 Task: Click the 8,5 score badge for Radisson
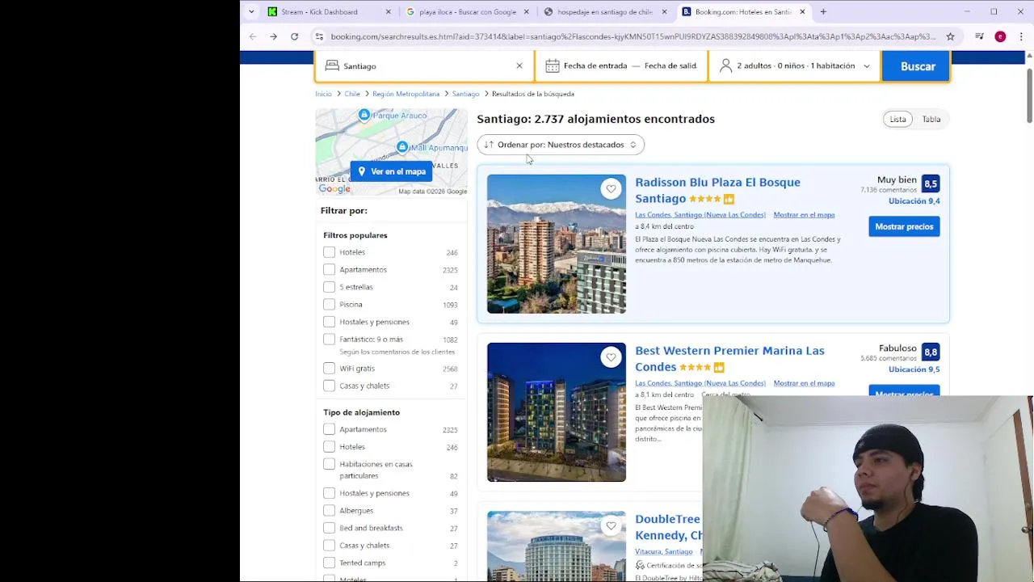click(931, 183)
